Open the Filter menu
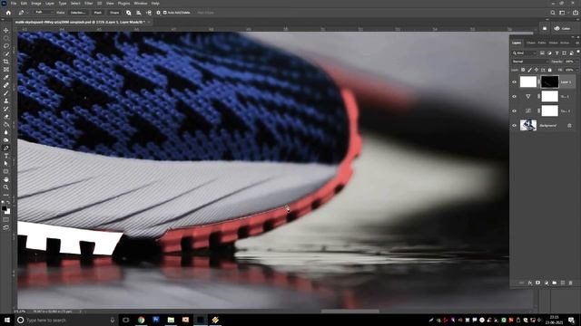The width and height of the screenshot is (581, 326). [89, 4]
